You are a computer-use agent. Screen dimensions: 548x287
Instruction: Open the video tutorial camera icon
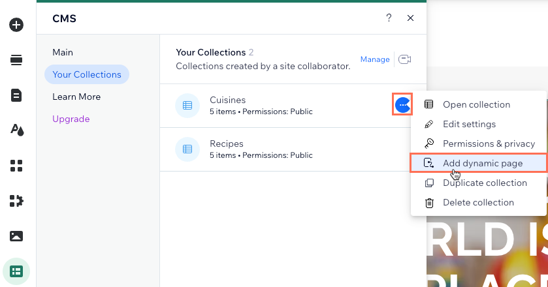[405, 59]
